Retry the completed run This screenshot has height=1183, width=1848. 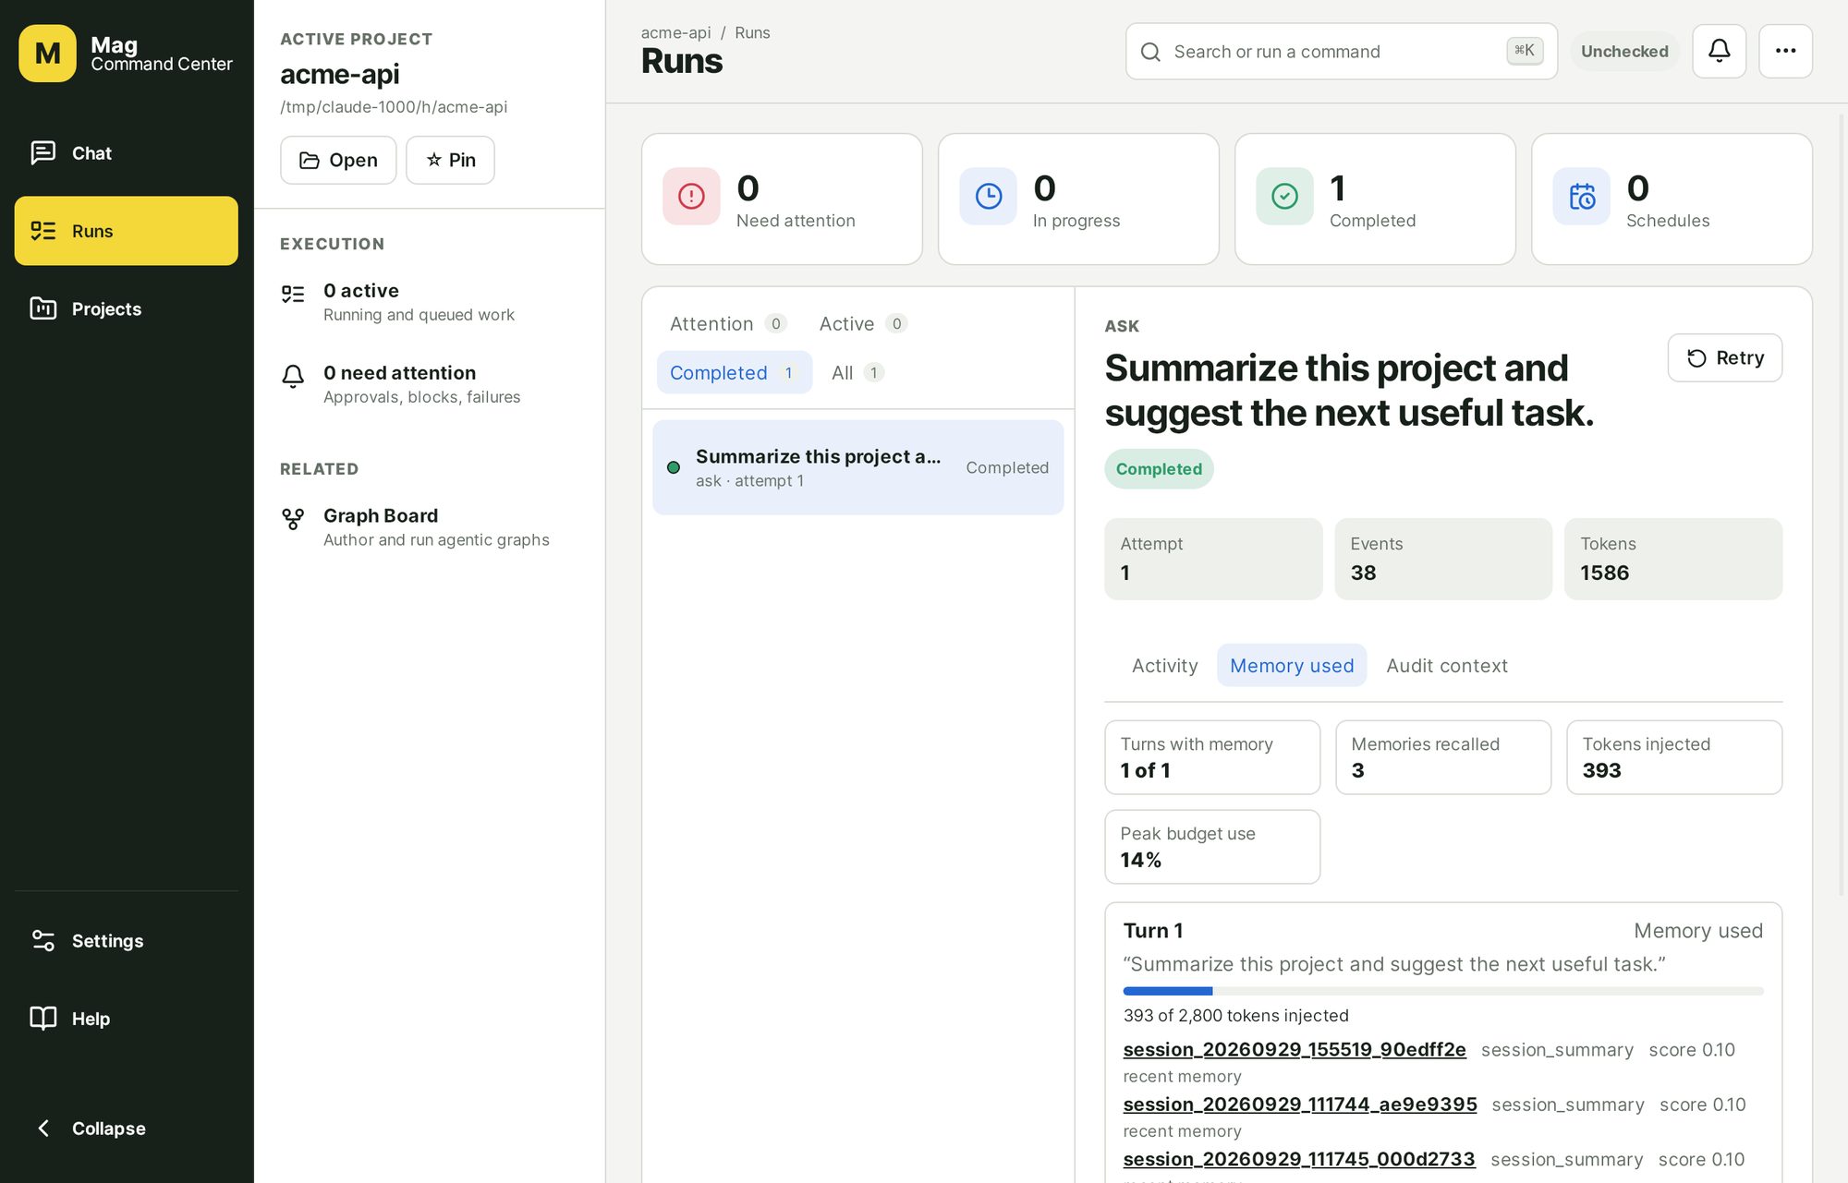1725,358
